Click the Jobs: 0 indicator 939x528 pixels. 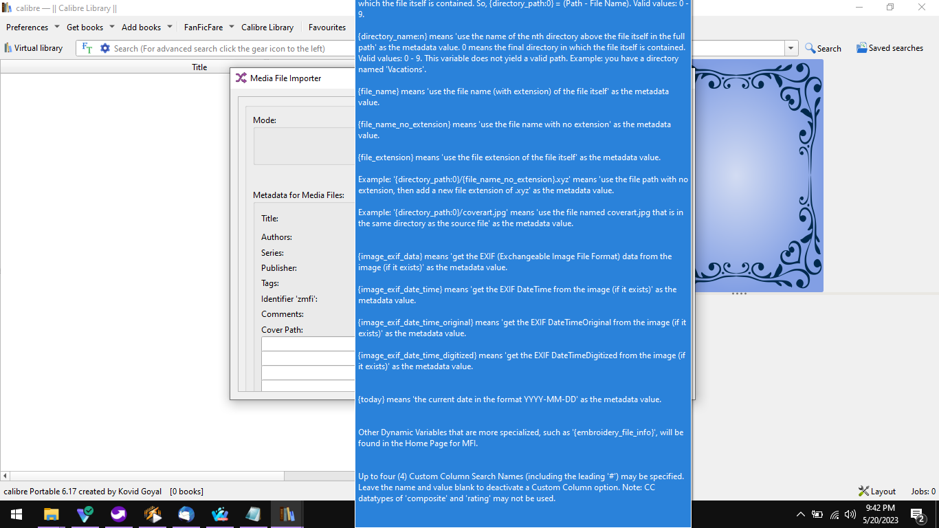coord(923,492)
